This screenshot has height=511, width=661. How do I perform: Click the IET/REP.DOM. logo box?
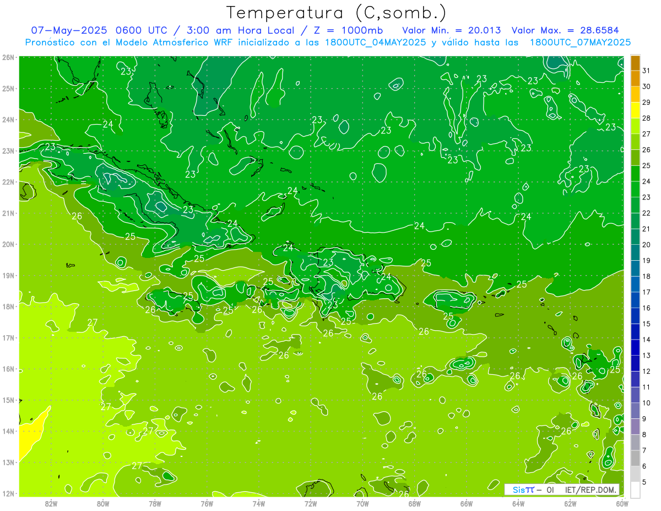562,490
